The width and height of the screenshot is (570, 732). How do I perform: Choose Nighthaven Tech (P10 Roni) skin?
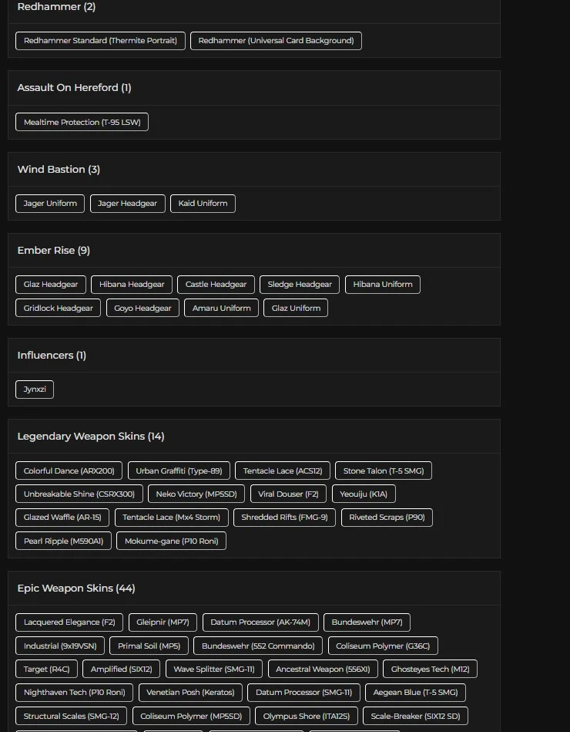[74, 693]
